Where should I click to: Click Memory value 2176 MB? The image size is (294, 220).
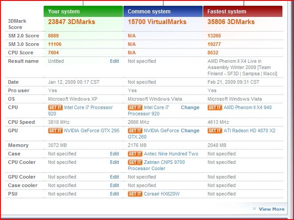[x=137, y=145]
